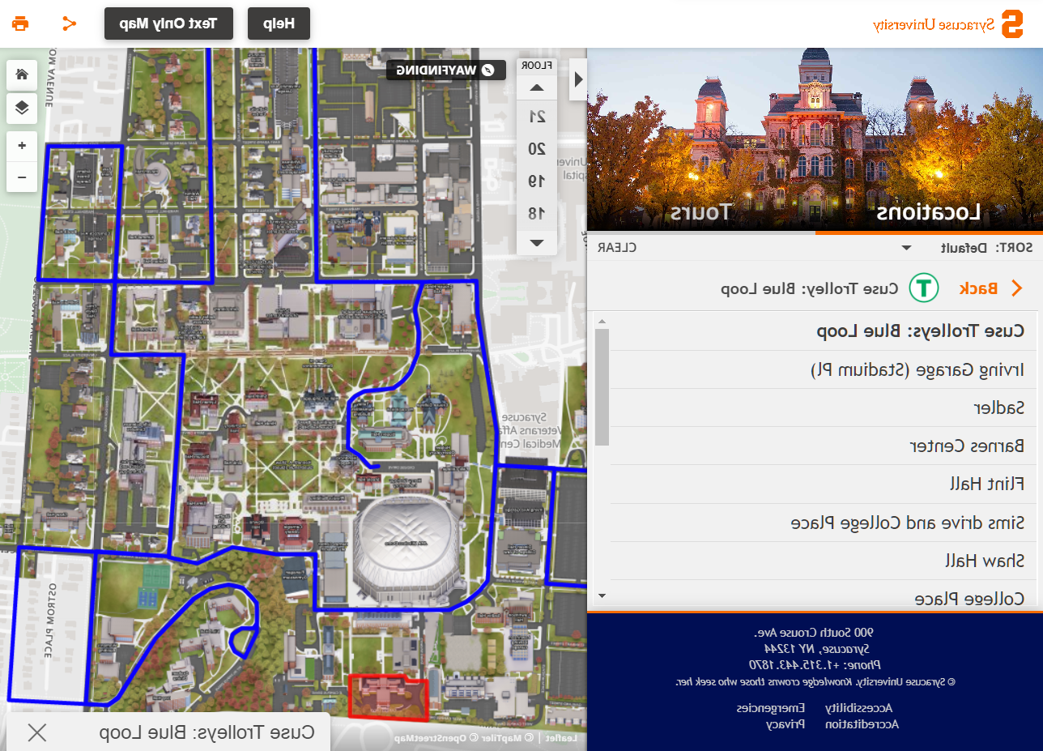1043x751 pixels.
Task: Open the Text Only Map
Action: point(168,23)
